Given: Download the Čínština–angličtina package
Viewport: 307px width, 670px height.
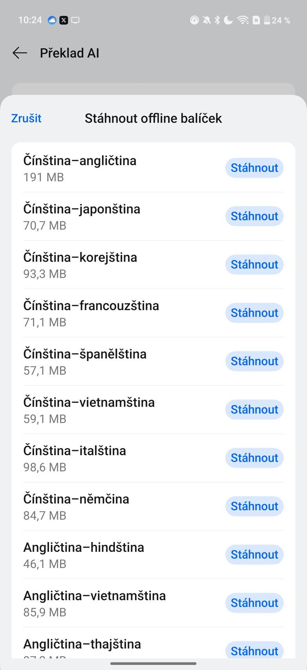Looking at the screenshot, I should pyautogui.click(x=254, y=168).
